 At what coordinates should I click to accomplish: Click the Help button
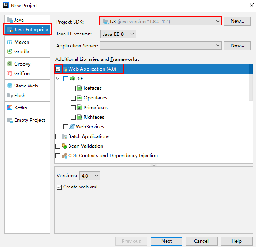tap(236, 241)
